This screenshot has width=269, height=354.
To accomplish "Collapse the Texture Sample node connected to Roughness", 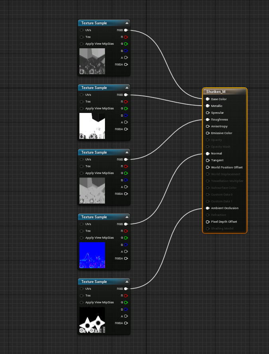I will click(x=127, y=152).
